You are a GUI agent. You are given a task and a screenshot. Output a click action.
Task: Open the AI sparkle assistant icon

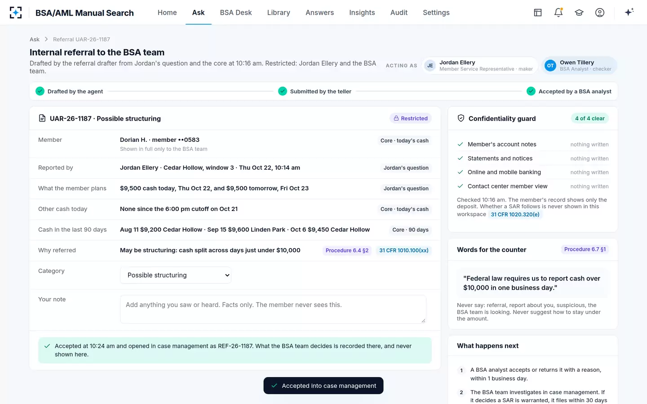pyautogui.click(x=629, y=12)
